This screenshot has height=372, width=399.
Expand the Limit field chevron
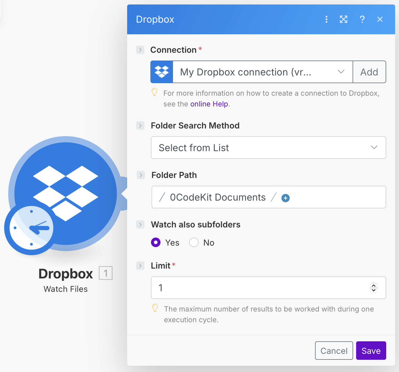click(140, 266)
